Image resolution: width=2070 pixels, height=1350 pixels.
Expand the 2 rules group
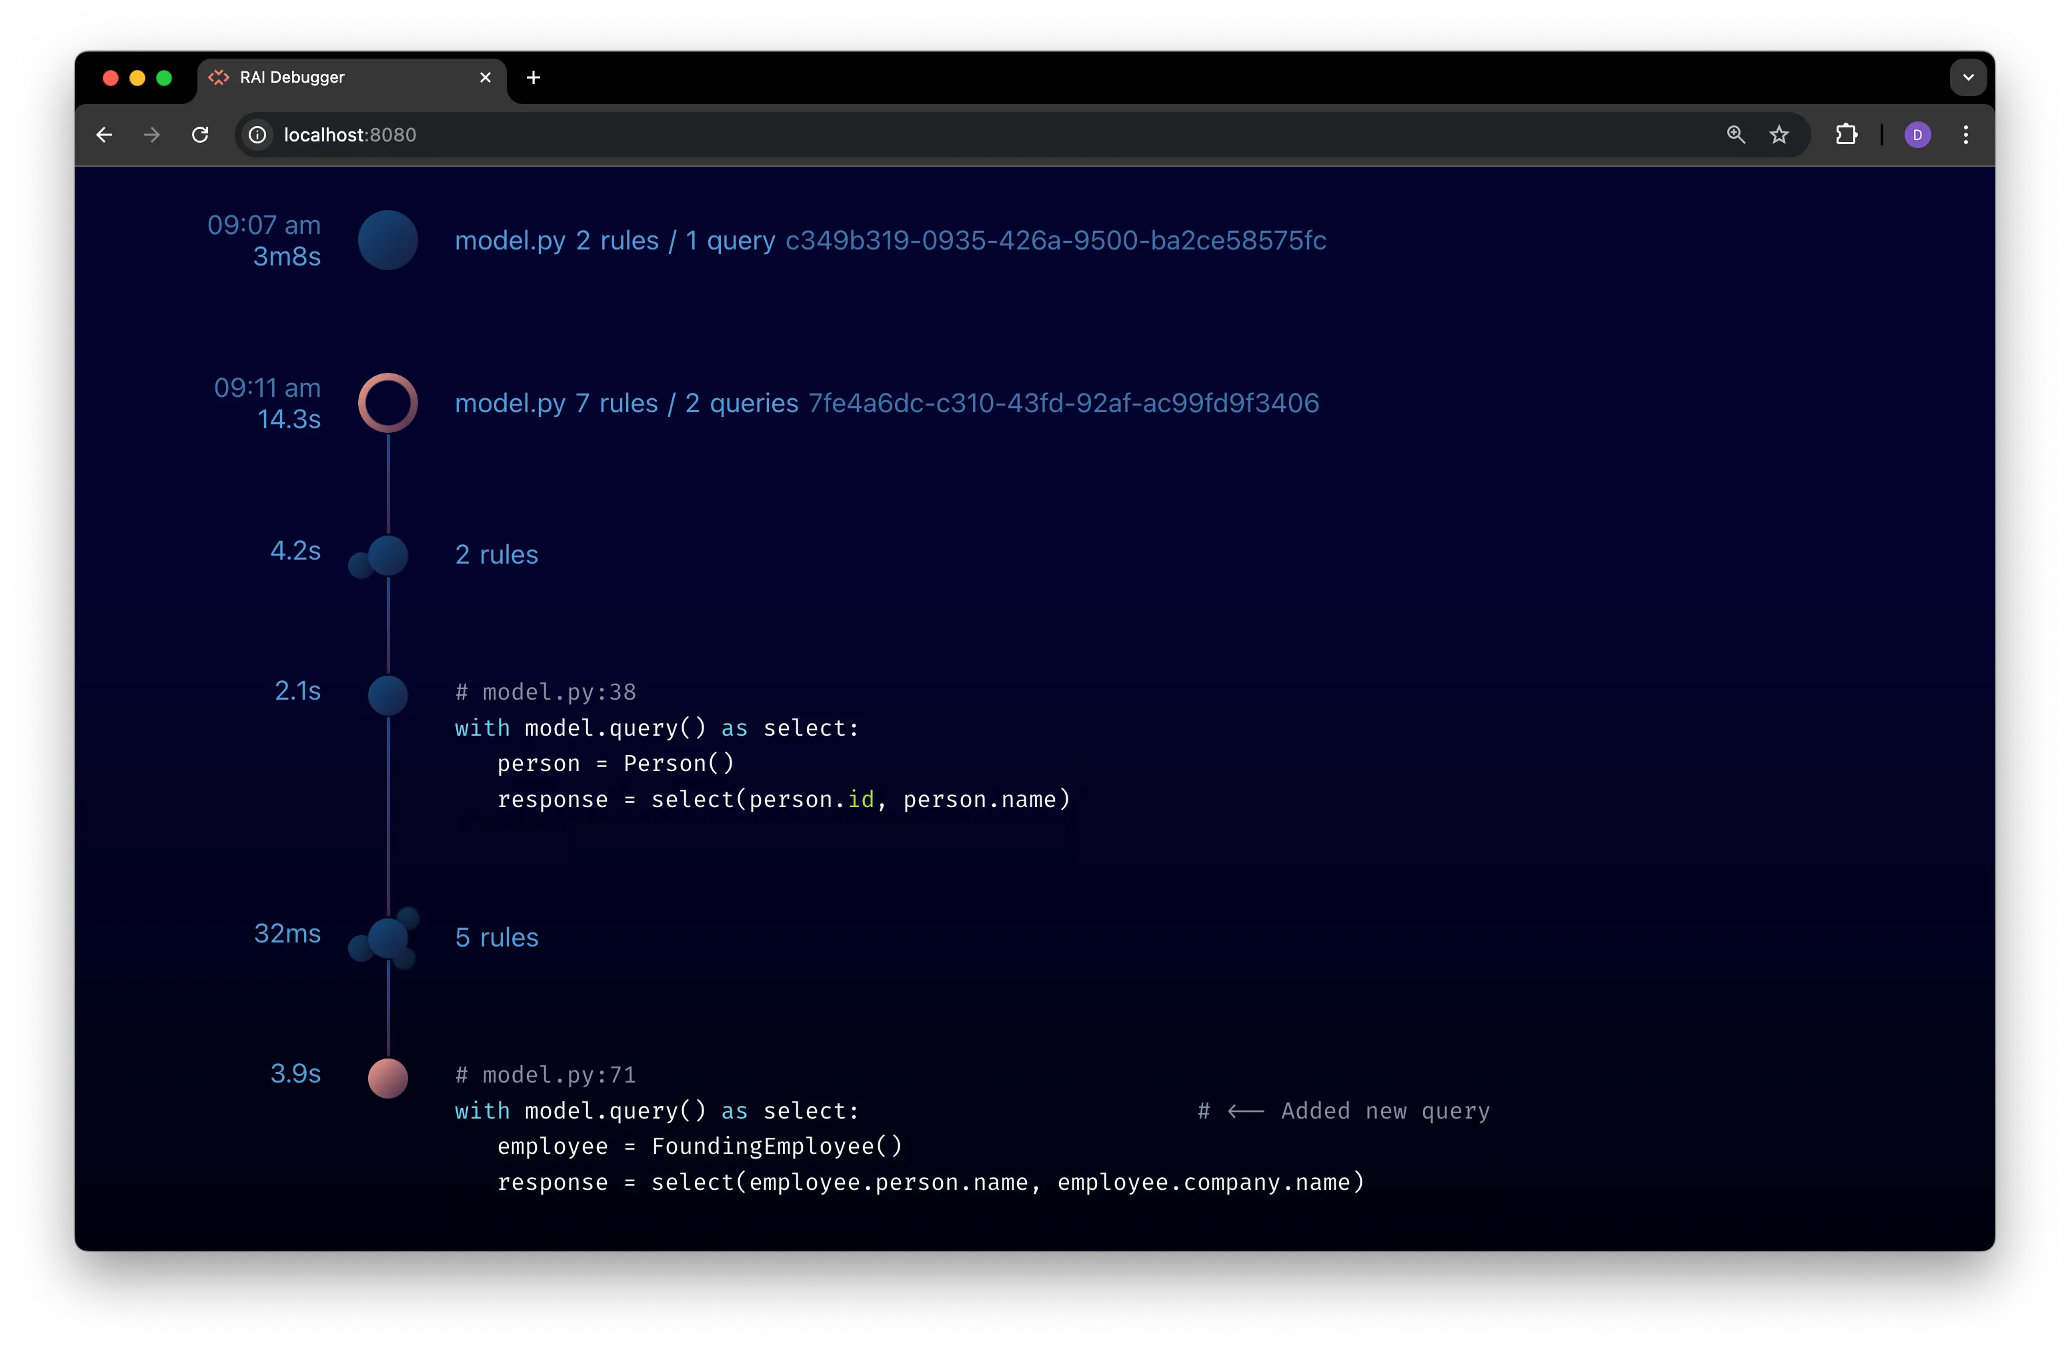pos(497,555)
